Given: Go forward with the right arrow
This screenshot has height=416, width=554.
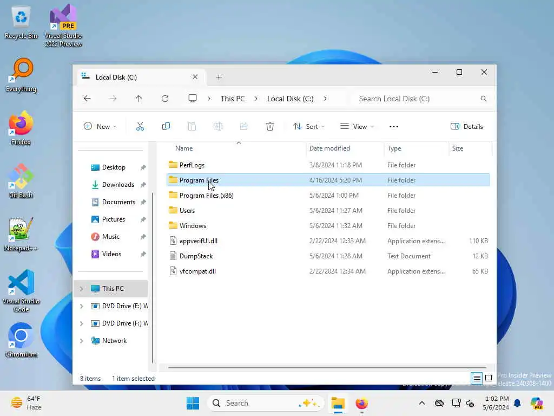Looking at the screenshot, I should coord(113,99).
